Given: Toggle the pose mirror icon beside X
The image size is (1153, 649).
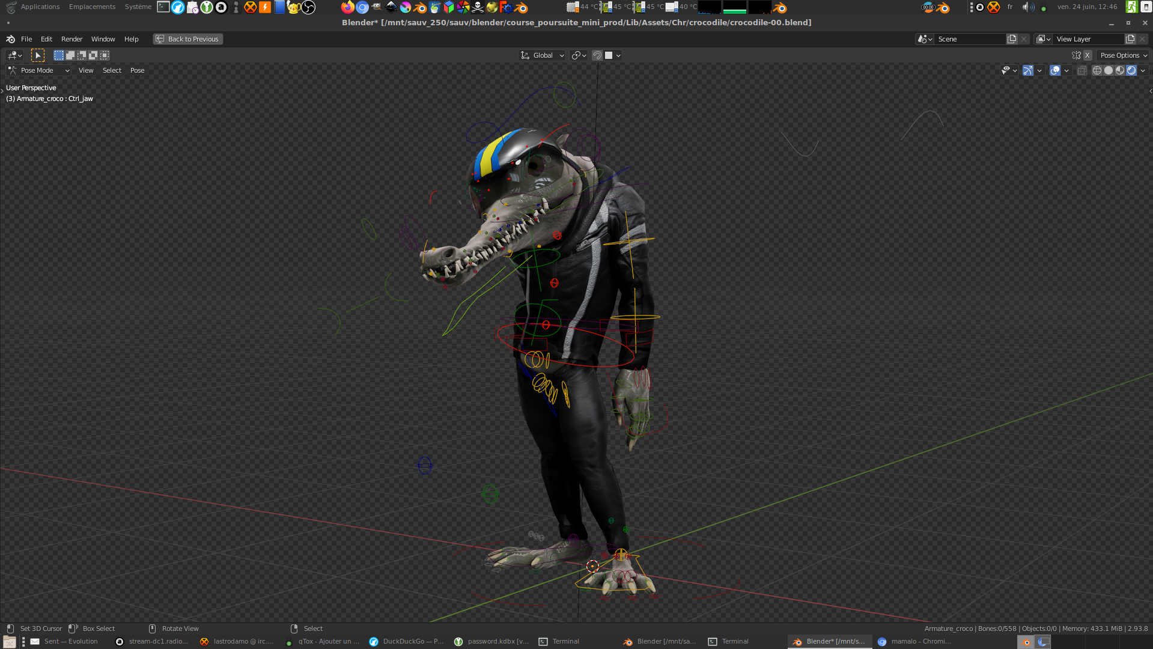Looking at the screenshot, I should [x=1076, y=55].
